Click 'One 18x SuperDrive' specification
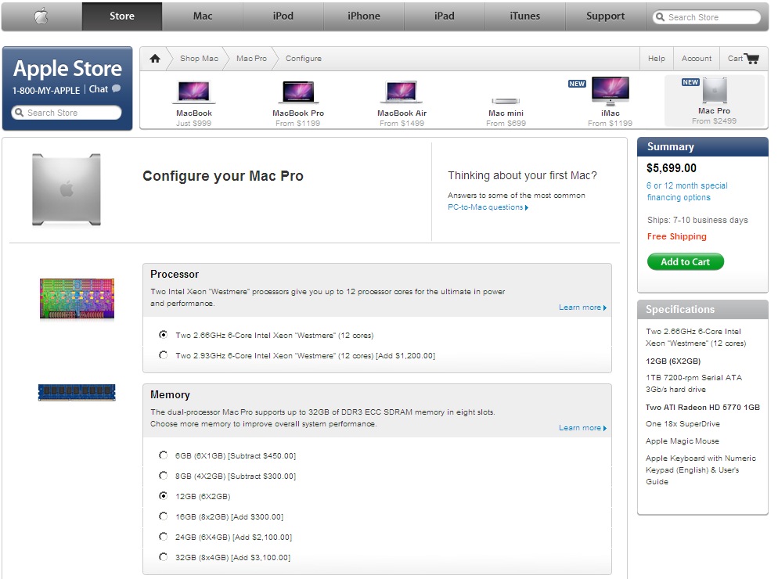Image resolution: width=778 pixels, height=579 pixels. [683, 424]
